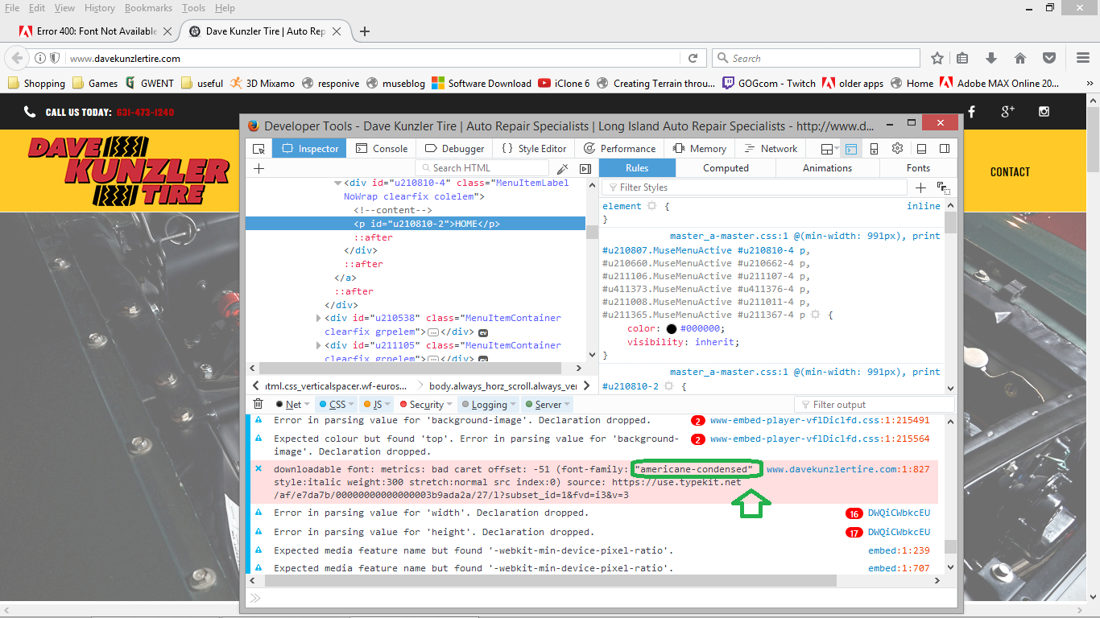Select the Fonts sidebar tab
1100x618 pixels.
(x=918, y=168)
